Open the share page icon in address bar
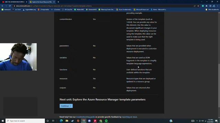This screenshot has width=220, height=123. 195,6
